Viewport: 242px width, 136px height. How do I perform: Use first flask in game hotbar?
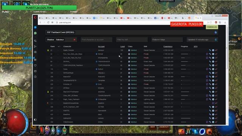coord(42,130)
